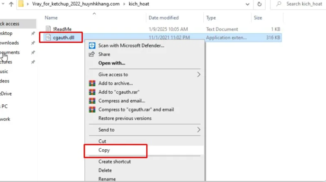Image resolution: width=326 pixels, height=182 pixels.
Task: Click the Microsoft Defender shield icon
Action: 92,45
